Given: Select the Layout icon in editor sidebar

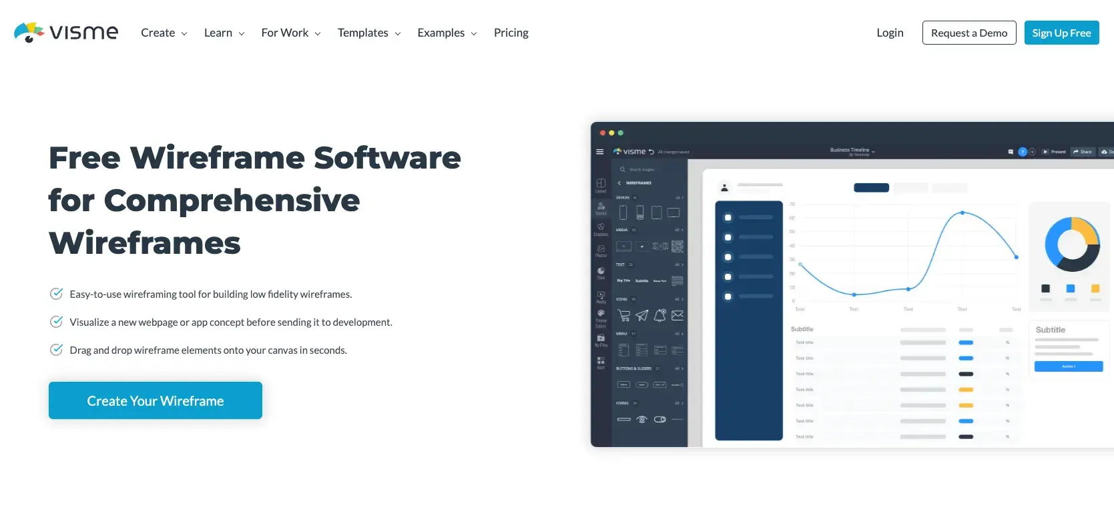Looking at the screenshot, I should [601, 185].
